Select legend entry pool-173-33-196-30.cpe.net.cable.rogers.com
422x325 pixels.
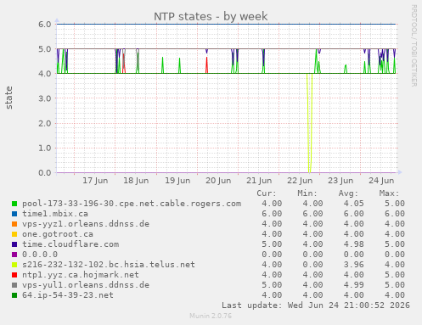132,204
